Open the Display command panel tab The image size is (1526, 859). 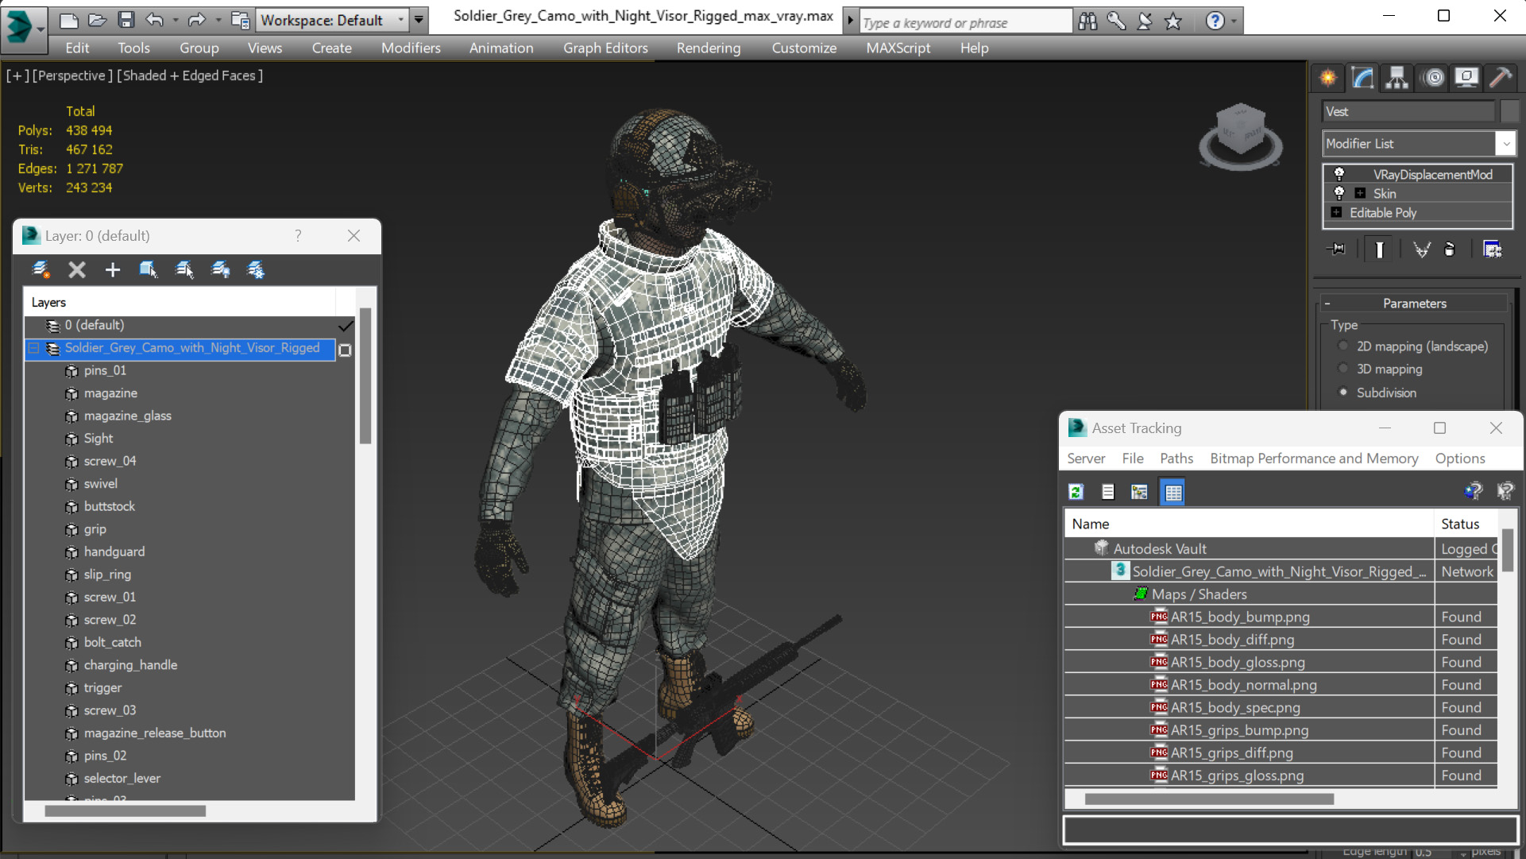pyautogui.click(x=1466, y=78)
